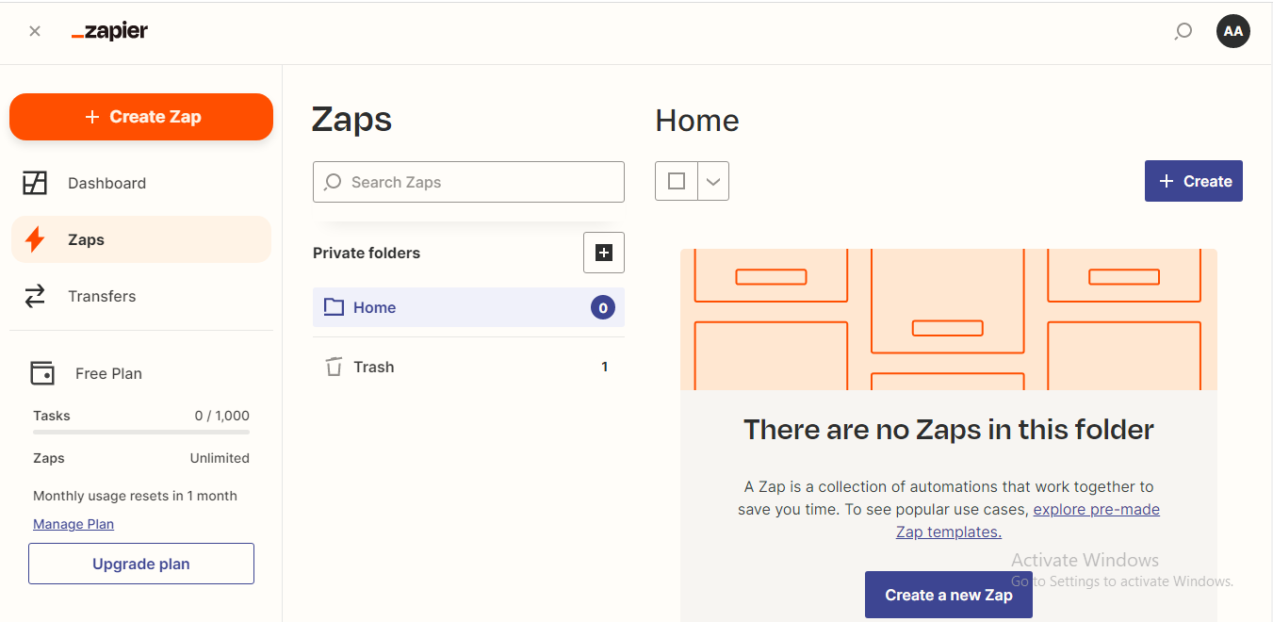Toggle the select-all checkbox
The height and width of the screenshot is (622, 1273).
[x=677, y=181]
